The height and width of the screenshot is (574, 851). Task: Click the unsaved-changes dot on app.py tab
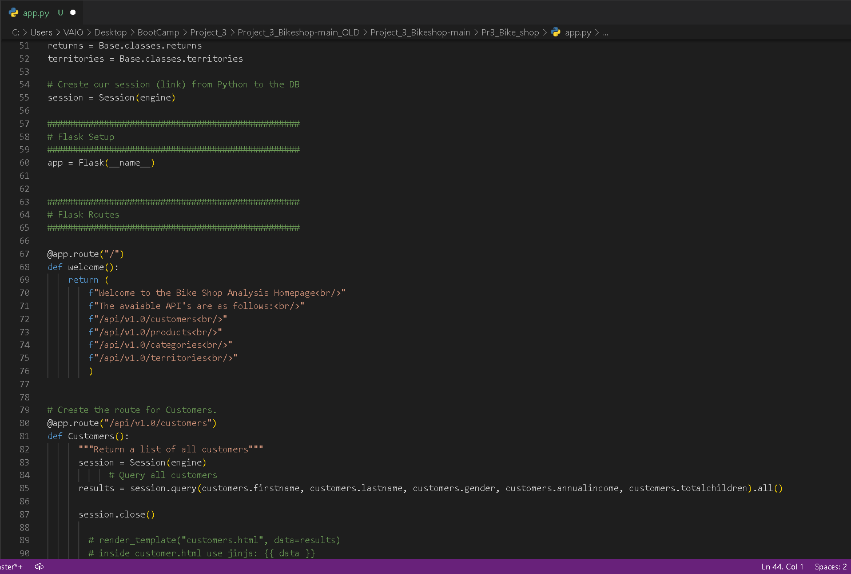point(73,13)
